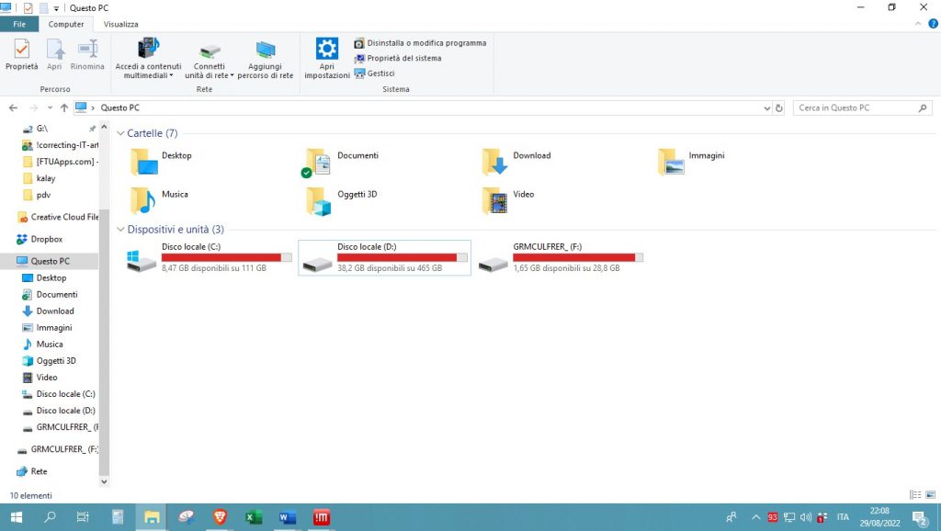The width and height of the screenshot is (941, 531).
Task: Click Aggiungi percorso di rete
Action: 266,57
